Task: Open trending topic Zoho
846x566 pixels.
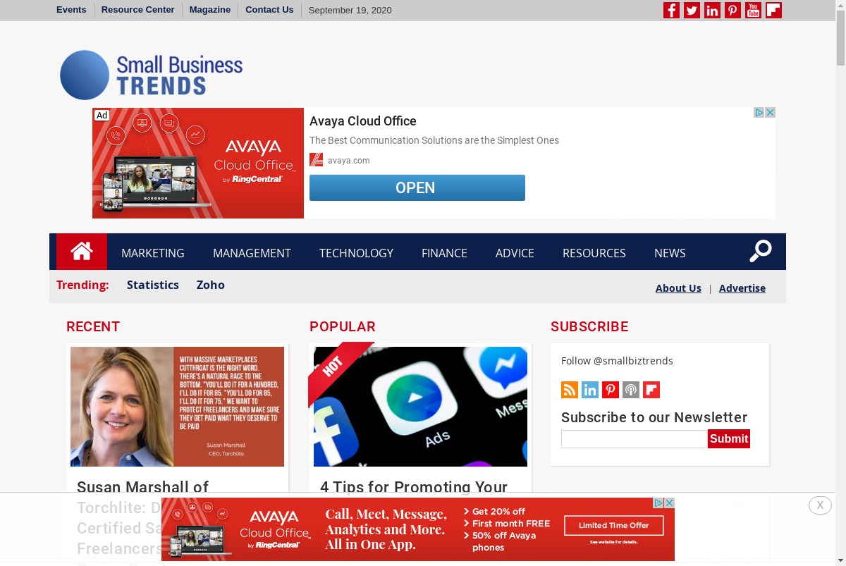Action: tap(211, 285)
